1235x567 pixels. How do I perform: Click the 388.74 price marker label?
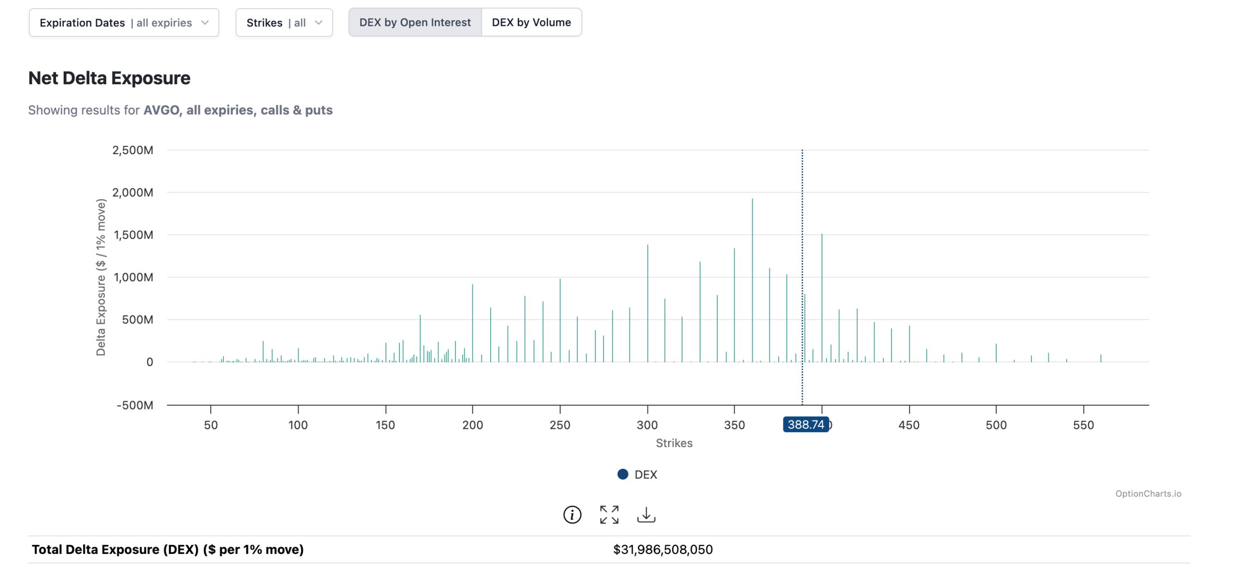point(805,424)
